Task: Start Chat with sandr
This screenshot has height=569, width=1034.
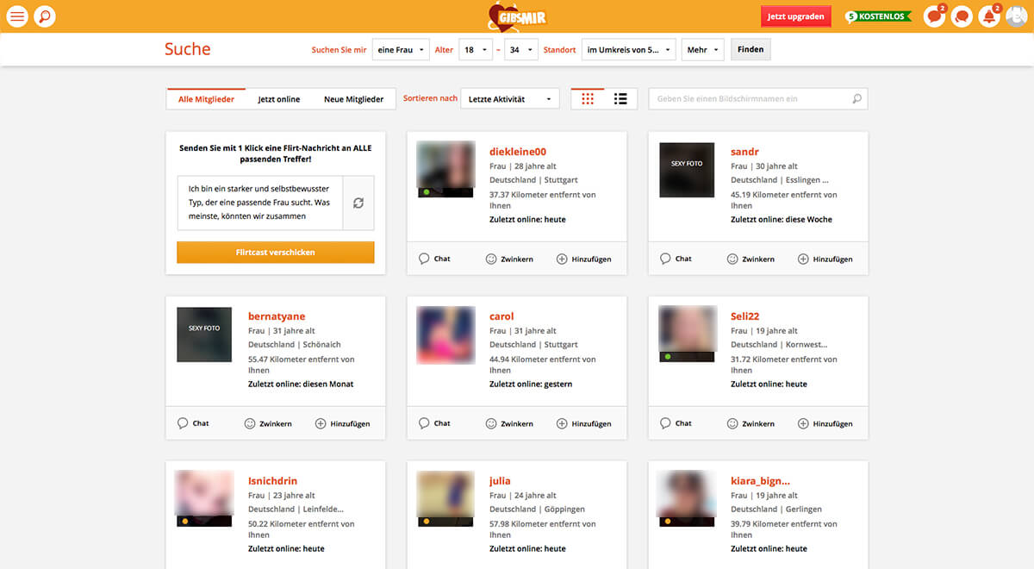Action: [676, 259]
